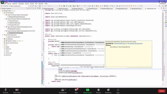Select pom.xml in Project Explorer

click(x=8, y=55)
